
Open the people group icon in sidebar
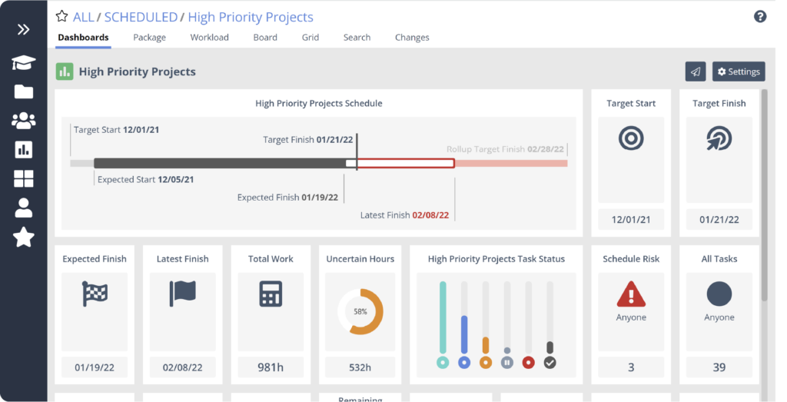[24, 121]
